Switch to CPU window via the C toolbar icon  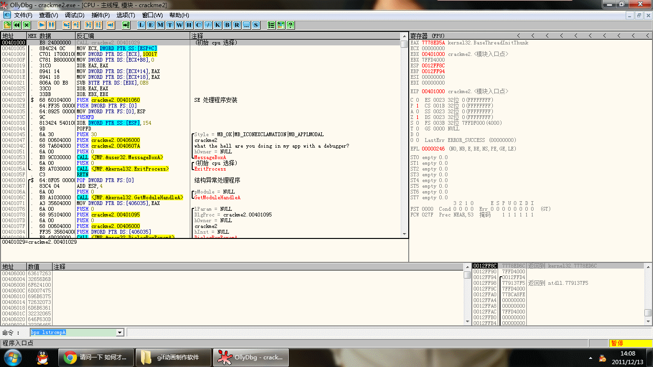point(199,25)
